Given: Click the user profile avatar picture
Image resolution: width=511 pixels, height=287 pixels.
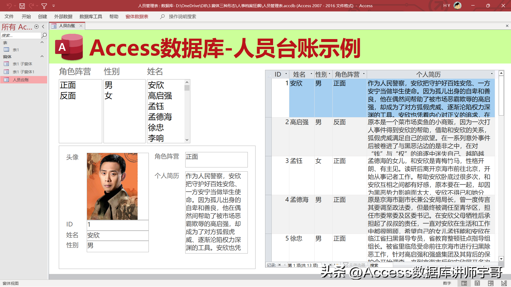Looking at the screenshot, I should [458, 5].
